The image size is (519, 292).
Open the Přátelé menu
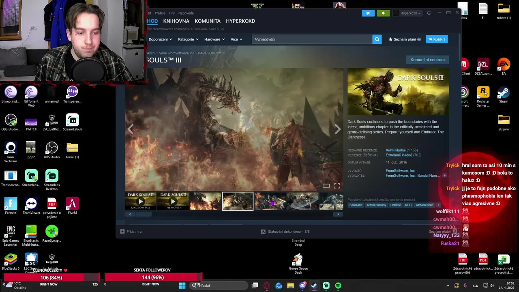(x=160, y=13)
